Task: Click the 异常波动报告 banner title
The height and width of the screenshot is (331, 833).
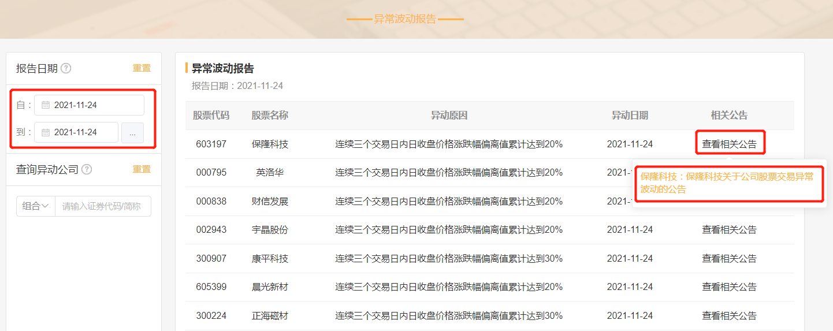Action: coord(405,19)
